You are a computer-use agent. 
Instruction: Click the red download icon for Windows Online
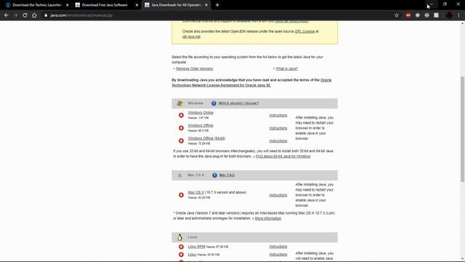(181, 115)
